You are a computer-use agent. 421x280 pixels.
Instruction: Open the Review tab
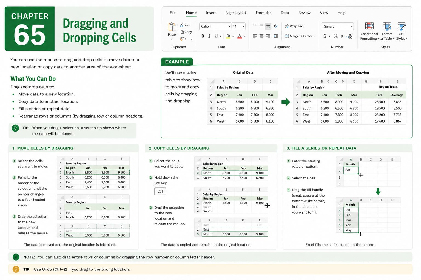304,13
